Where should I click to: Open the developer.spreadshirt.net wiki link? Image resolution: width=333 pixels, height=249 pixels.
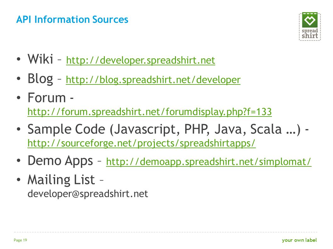click(x=141, y=60)
